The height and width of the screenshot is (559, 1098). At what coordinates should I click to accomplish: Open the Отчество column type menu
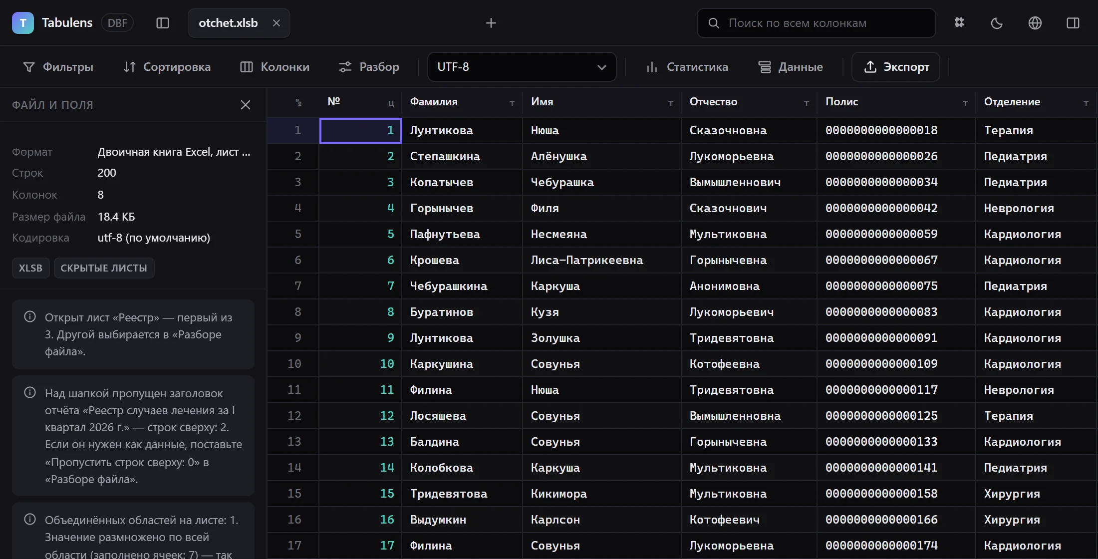807,103
